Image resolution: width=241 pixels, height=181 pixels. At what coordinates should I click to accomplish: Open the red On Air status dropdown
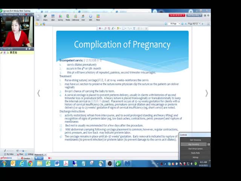[177, 15]
